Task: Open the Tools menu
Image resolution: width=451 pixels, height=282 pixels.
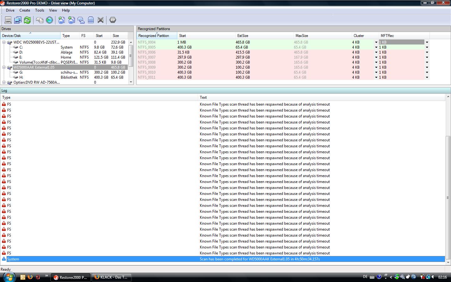Action: pos(39,10)
